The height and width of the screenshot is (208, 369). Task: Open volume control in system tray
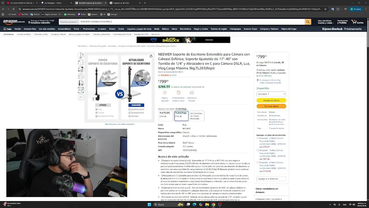[354, 205]
